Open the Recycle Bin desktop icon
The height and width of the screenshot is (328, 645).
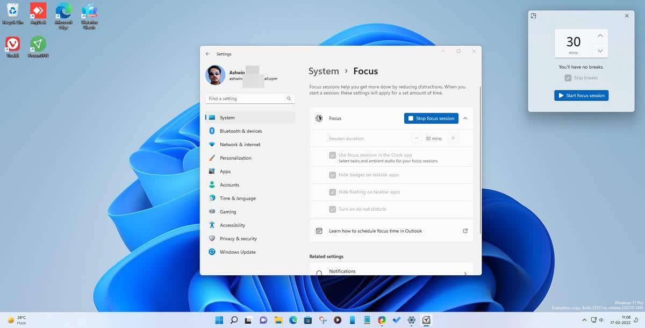pos(12,13)
